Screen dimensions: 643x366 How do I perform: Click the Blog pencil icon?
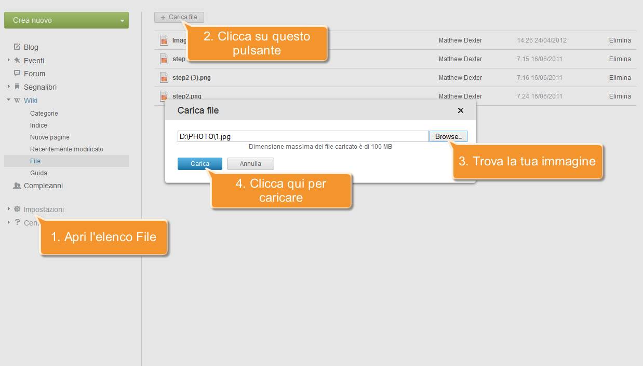[x=17, y=47]
